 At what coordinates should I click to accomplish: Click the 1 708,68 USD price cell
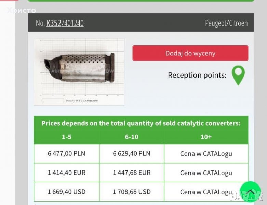click(132, 192)
